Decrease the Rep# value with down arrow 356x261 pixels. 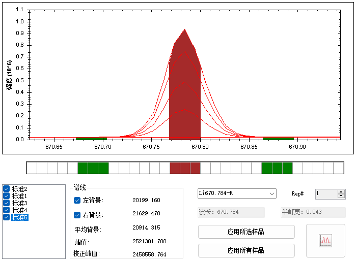pos(341,196)
